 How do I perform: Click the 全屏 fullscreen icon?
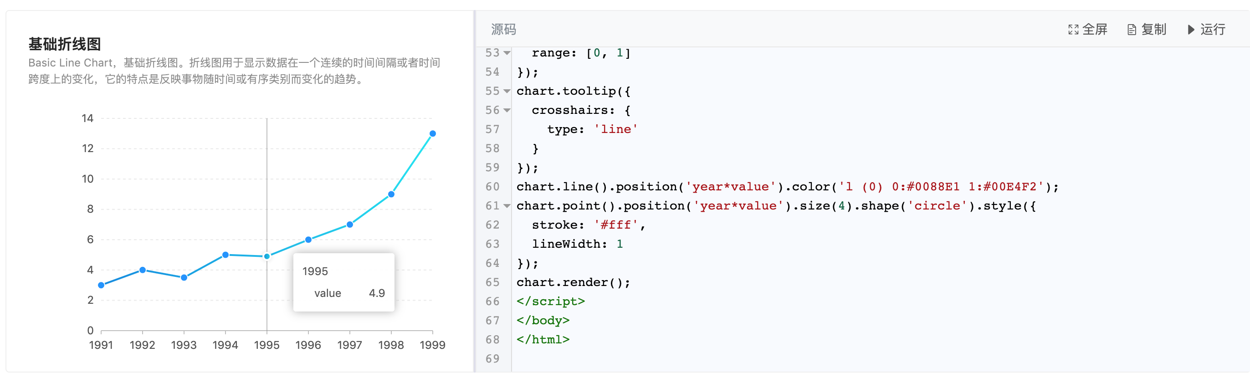(1074, 30)
